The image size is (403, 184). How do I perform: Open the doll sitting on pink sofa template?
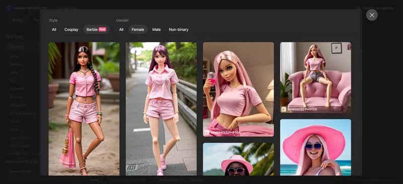coord(315,77)
